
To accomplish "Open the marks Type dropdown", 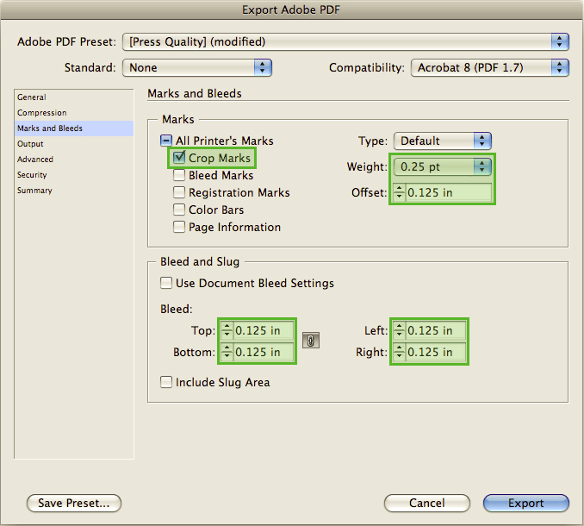I will [x=442, y=141].
